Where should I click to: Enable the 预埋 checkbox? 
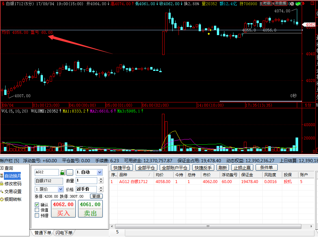click(37, 215)
